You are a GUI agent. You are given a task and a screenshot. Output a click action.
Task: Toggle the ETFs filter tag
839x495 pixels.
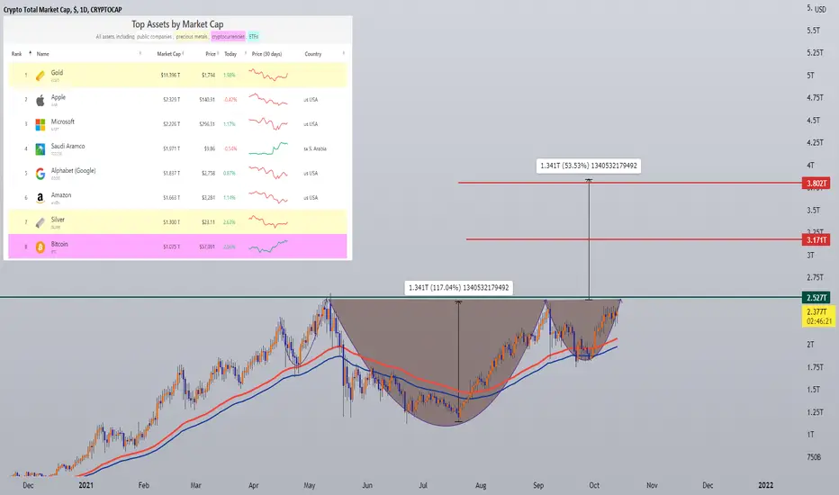[253, 36]
